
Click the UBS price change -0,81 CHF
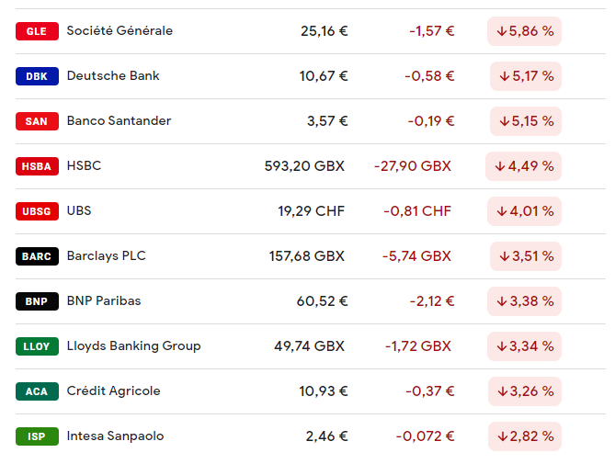click(x=417, y=211)
